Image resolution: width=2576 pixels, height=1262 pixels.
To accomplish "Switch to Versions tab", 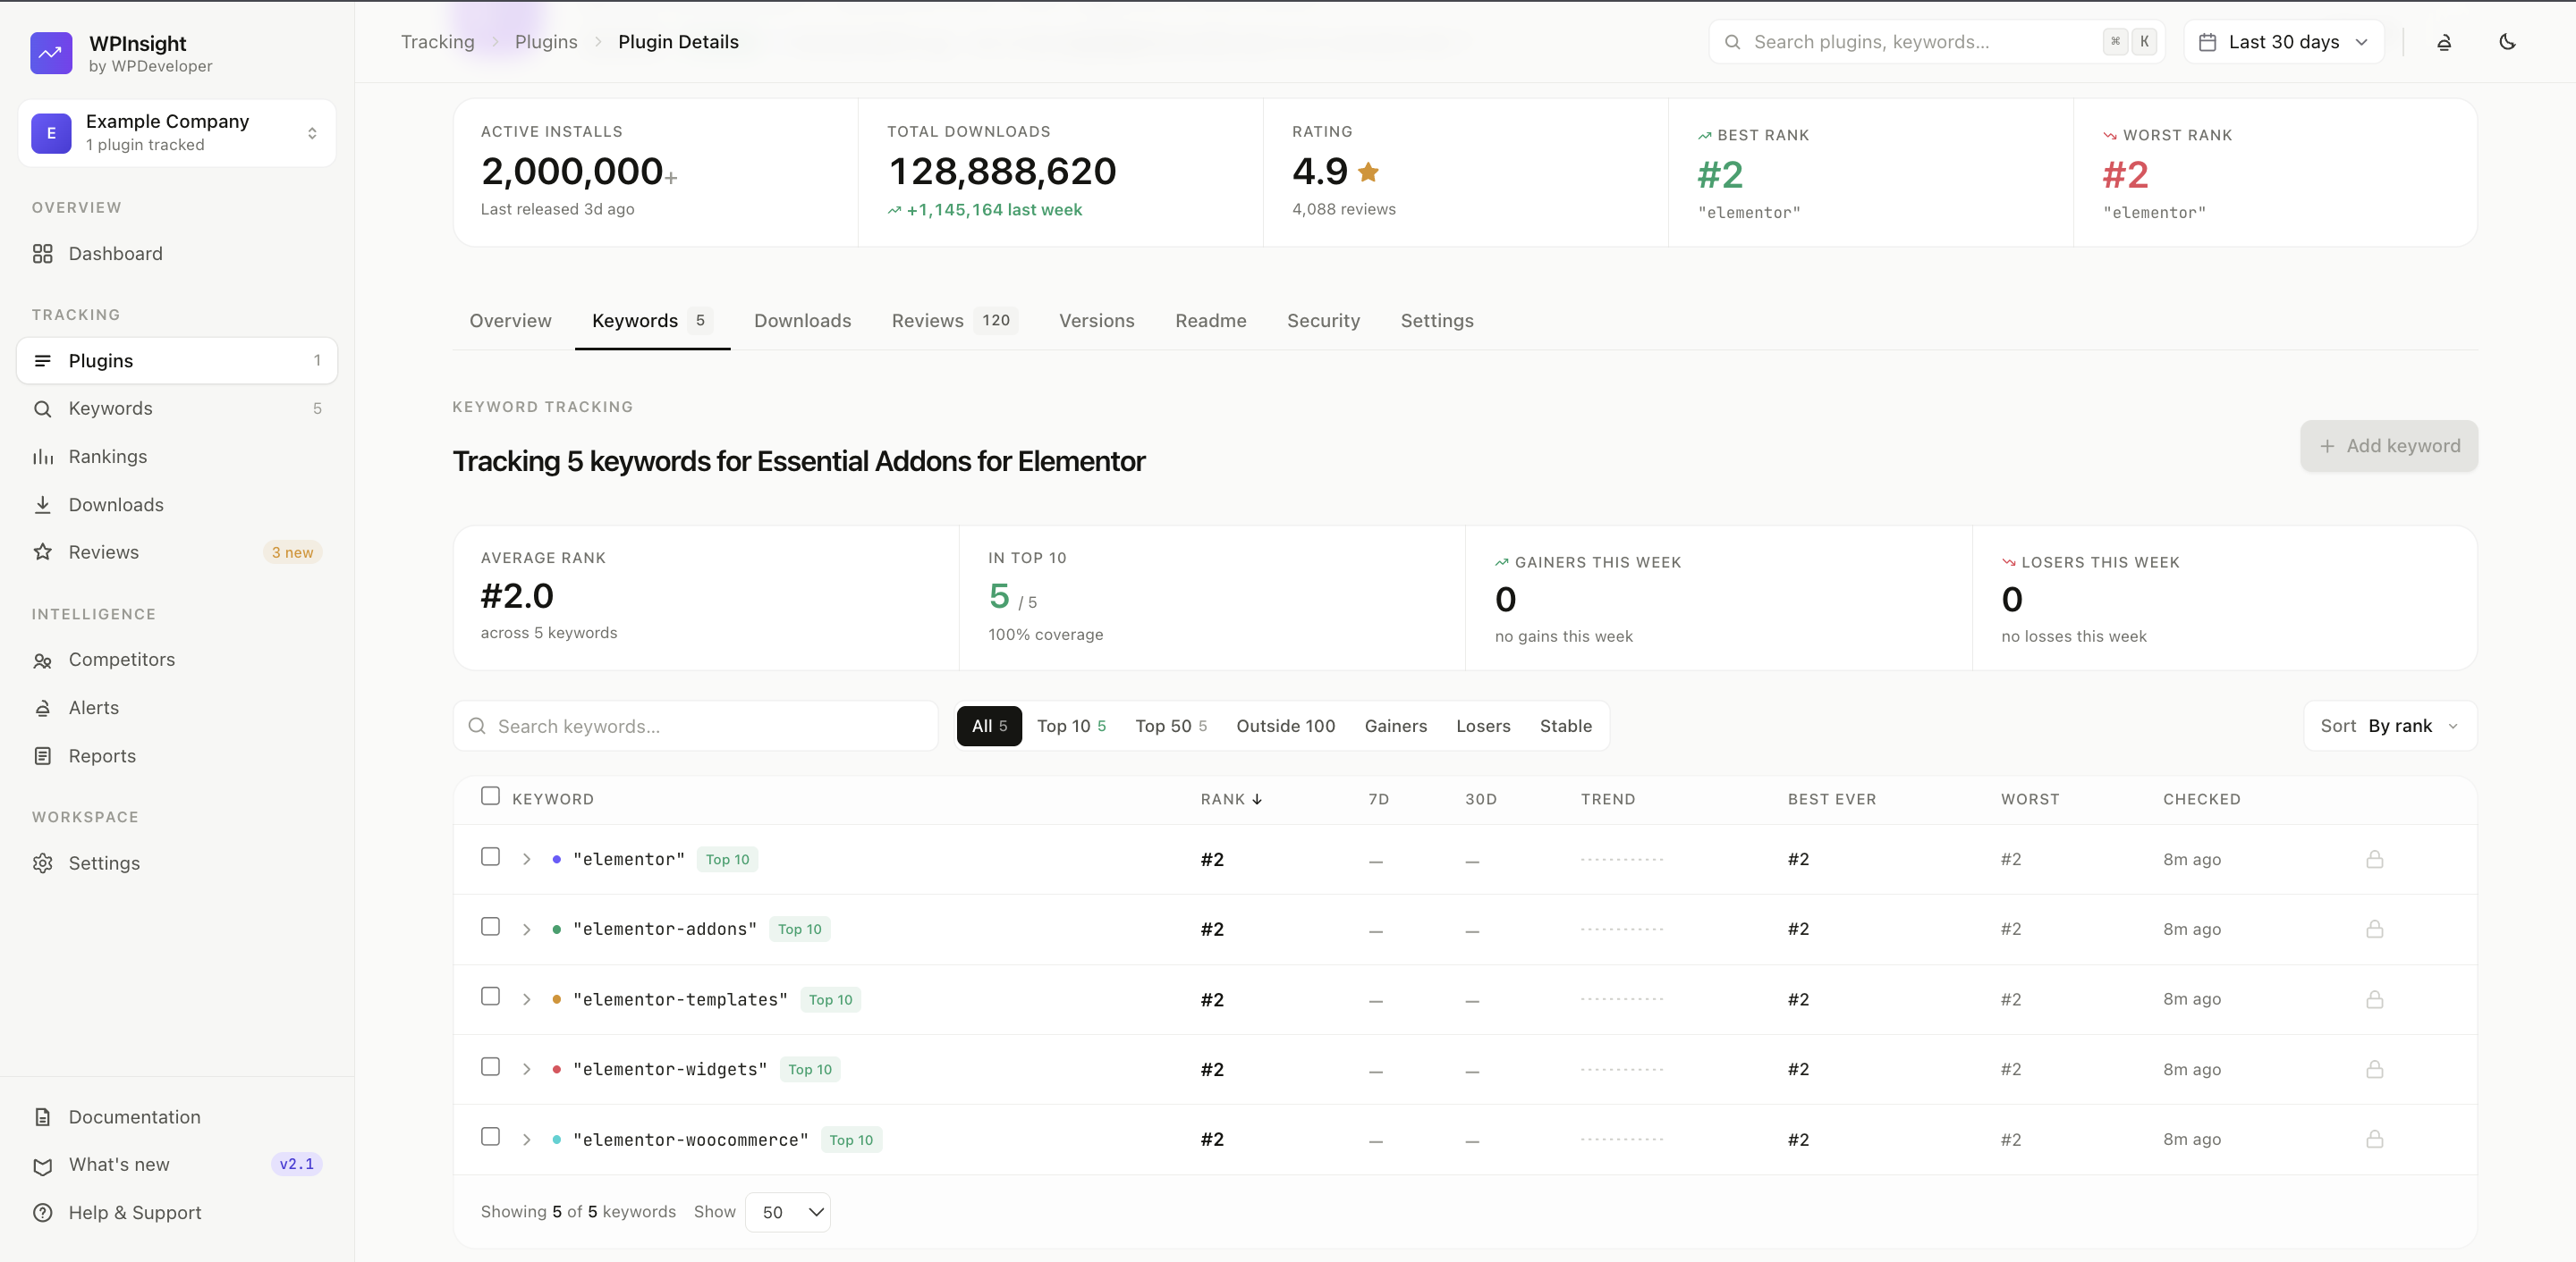I will (1096, 321).
